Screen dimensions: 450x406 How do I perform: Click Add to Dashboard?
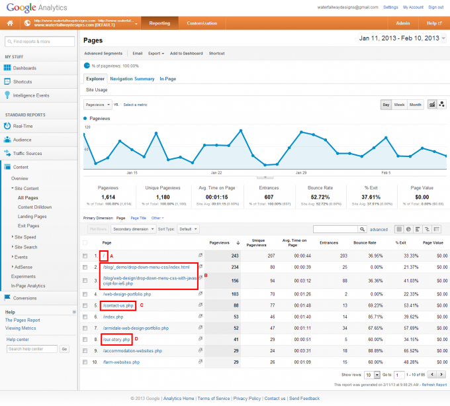pos(186,54)
